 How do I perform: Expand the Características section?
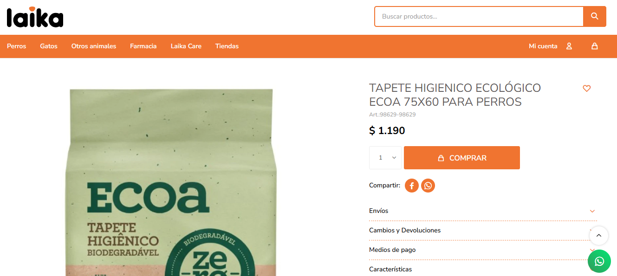483,269
